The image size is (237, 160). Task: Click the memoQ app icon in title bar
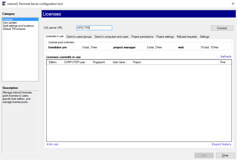pyautogui.click(x=3, y=3)
